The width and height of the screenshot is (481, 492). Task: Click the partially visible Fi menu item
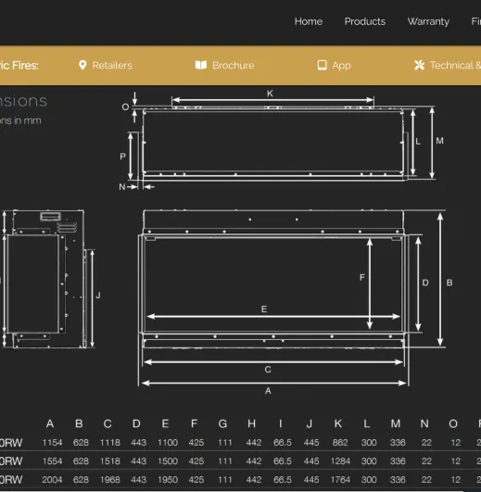[476, 21]
